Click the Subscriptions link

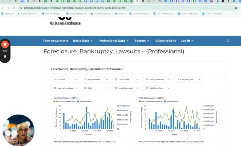pyautogui.click(x=166, y=41)
